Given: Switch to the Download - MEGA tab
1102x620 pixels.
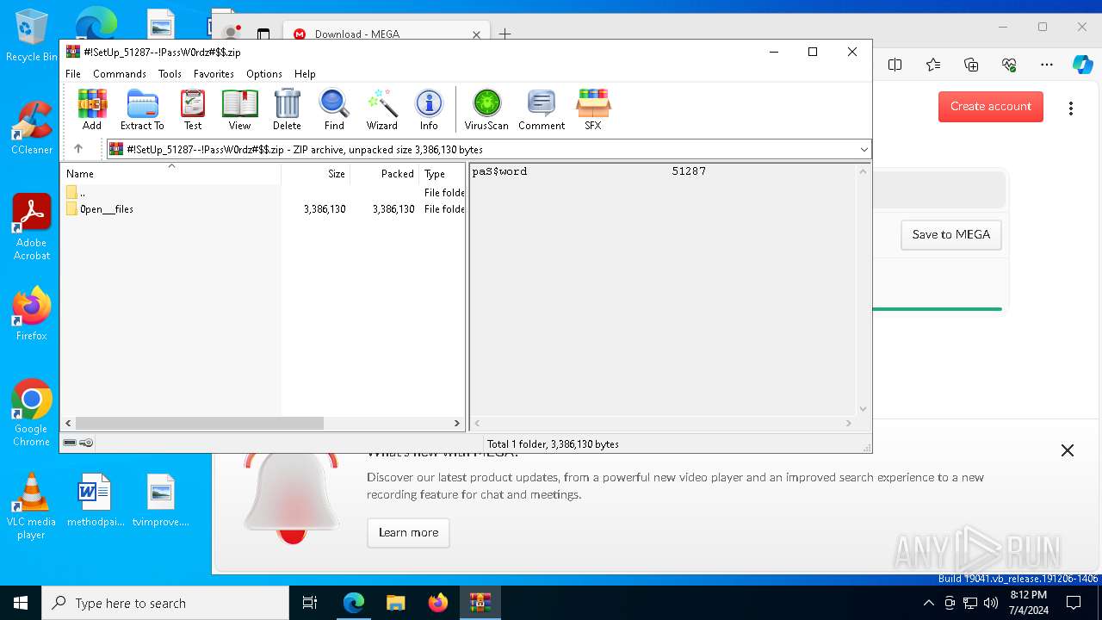Looking at the screenshot, I should [385, 34].
